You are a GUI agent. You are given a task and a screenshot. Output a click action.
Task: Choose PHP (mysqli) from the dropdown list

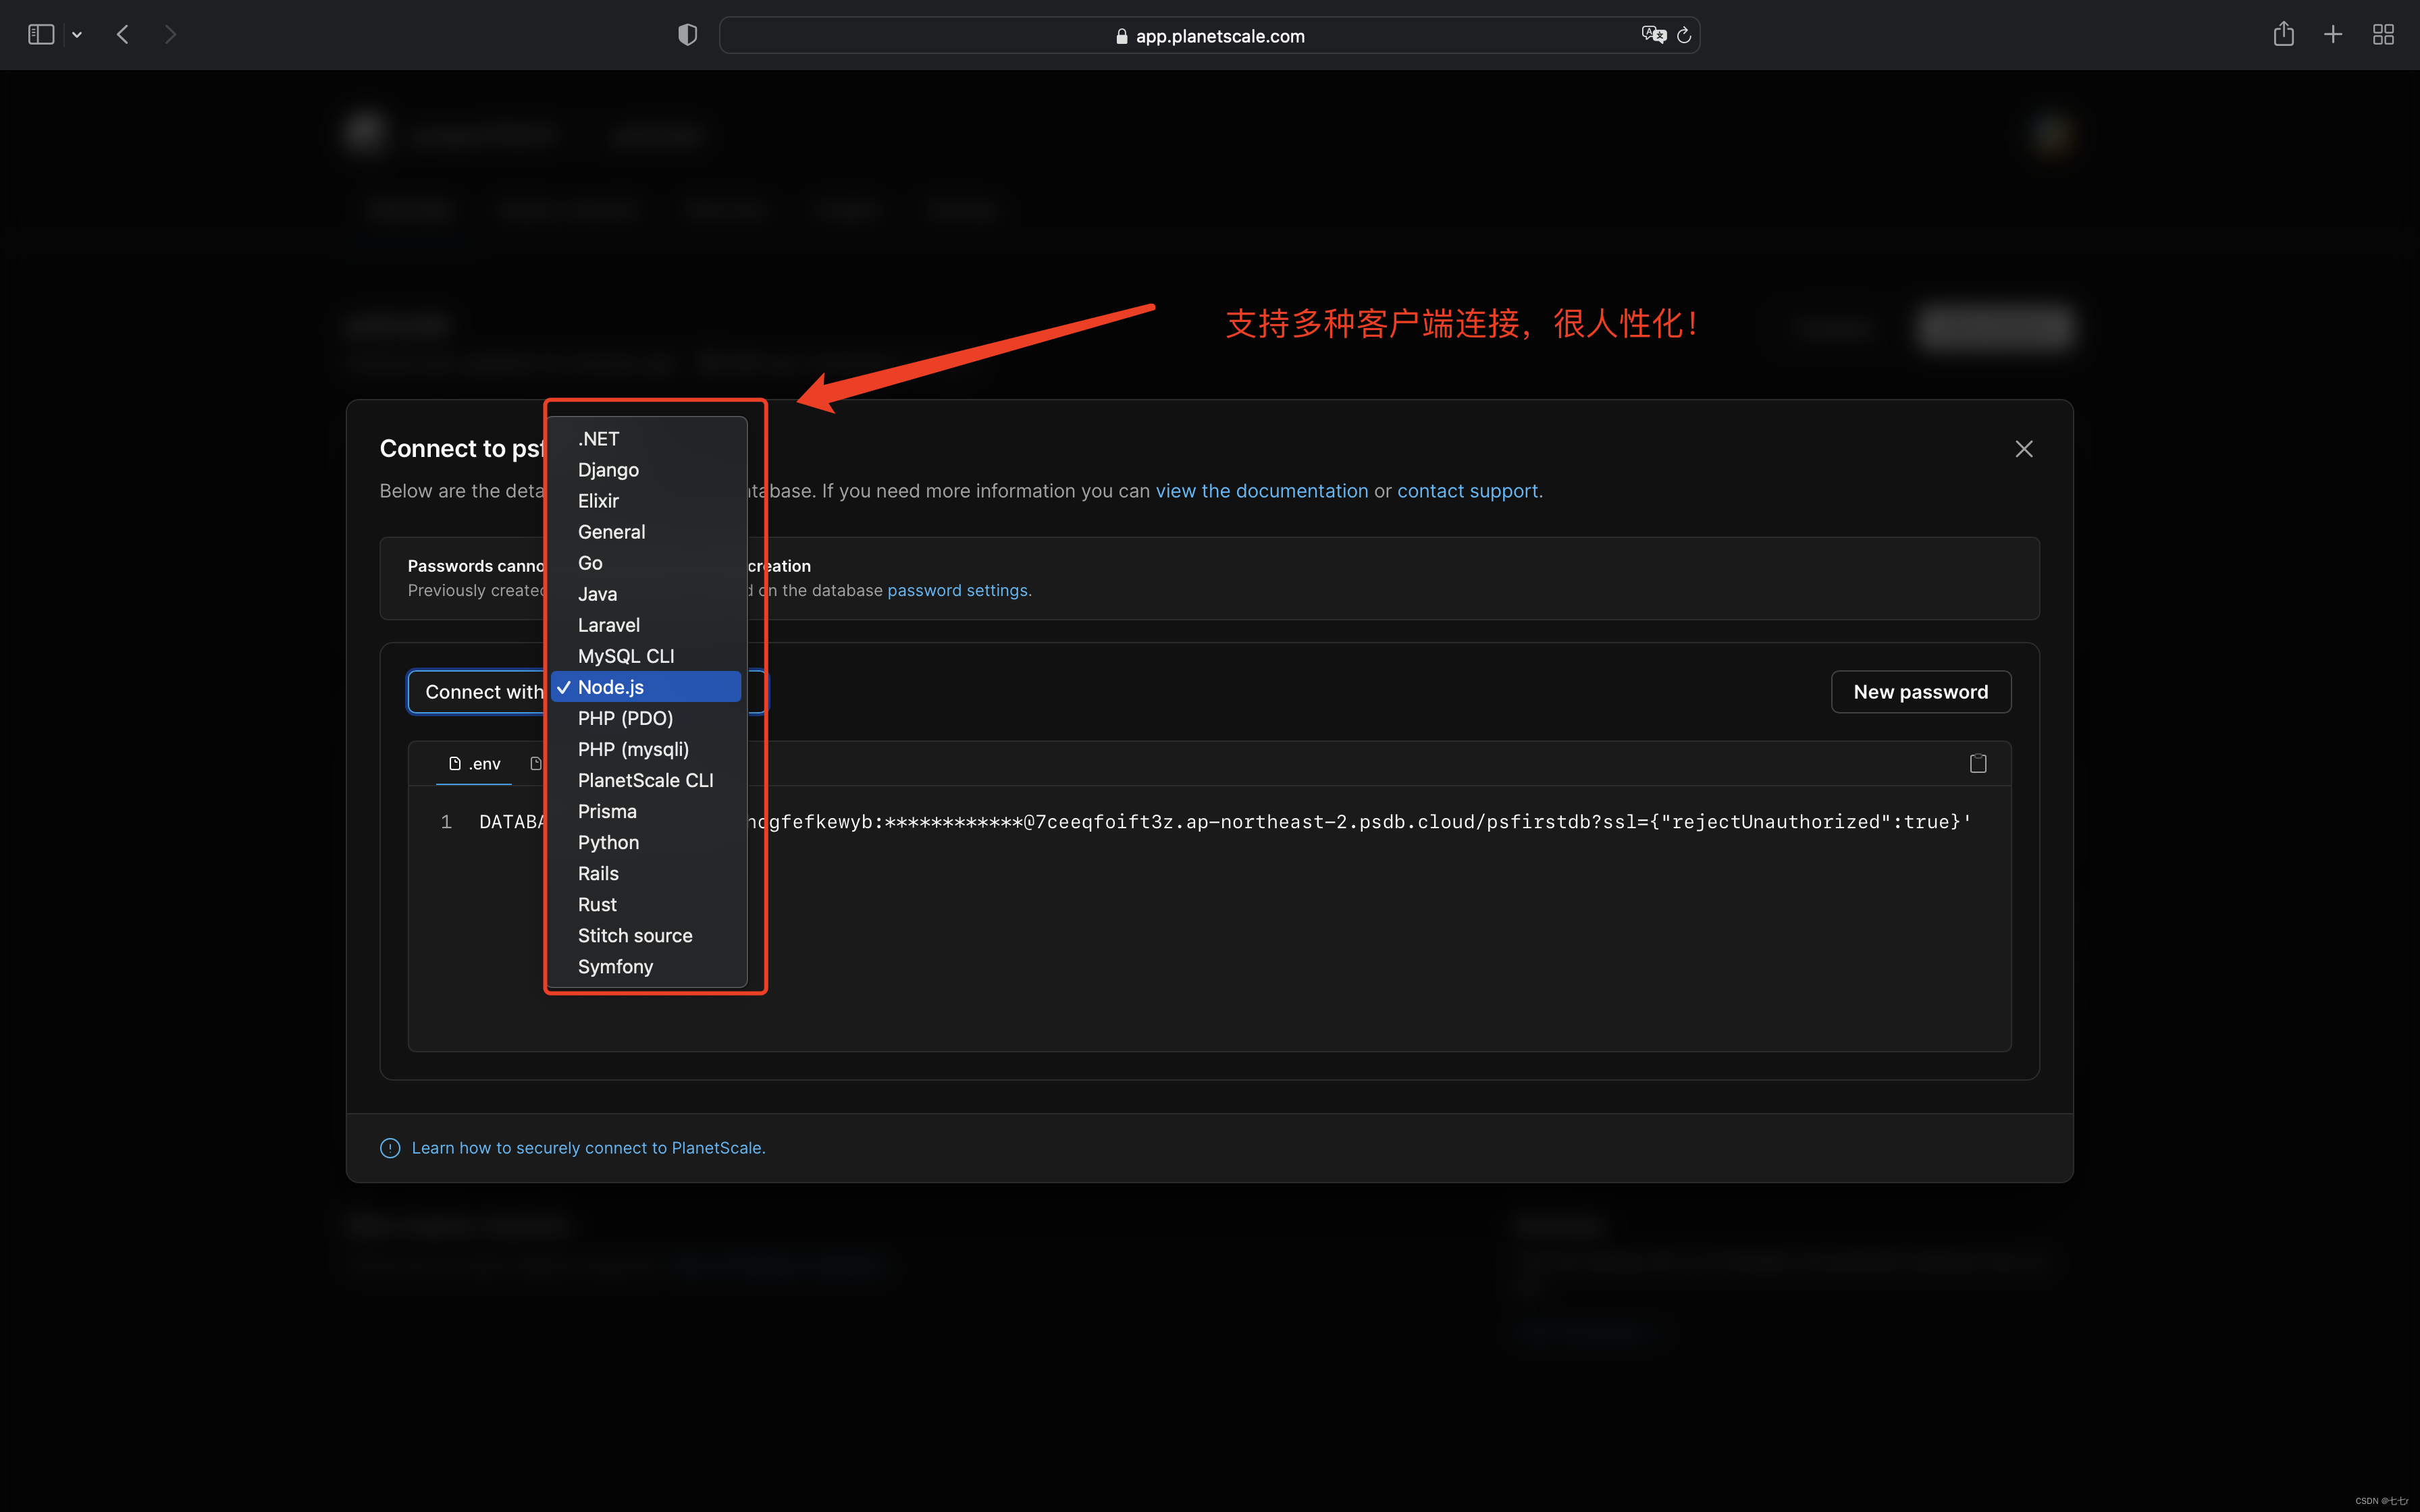(647, 748)
